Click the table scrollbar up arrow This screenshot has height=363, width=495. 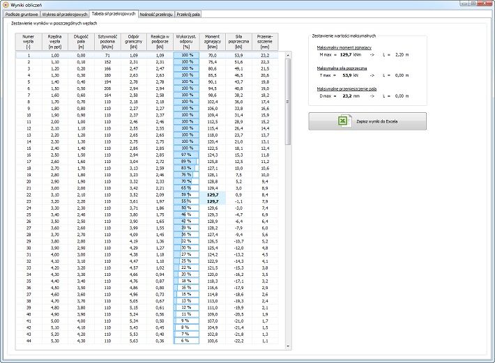(288, 56)
